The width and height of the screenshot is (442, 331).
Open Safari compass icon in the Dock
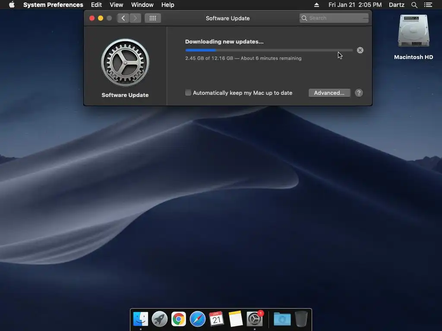[198, 319]
